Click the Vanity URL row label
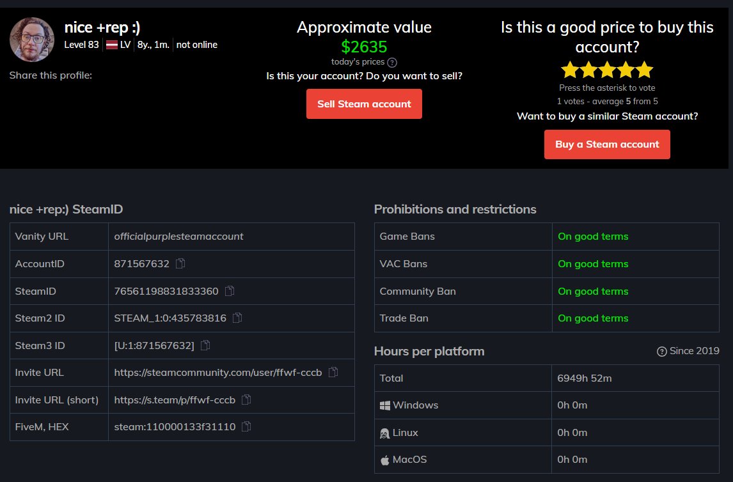The image size is (733, 482). click(42, 237)
